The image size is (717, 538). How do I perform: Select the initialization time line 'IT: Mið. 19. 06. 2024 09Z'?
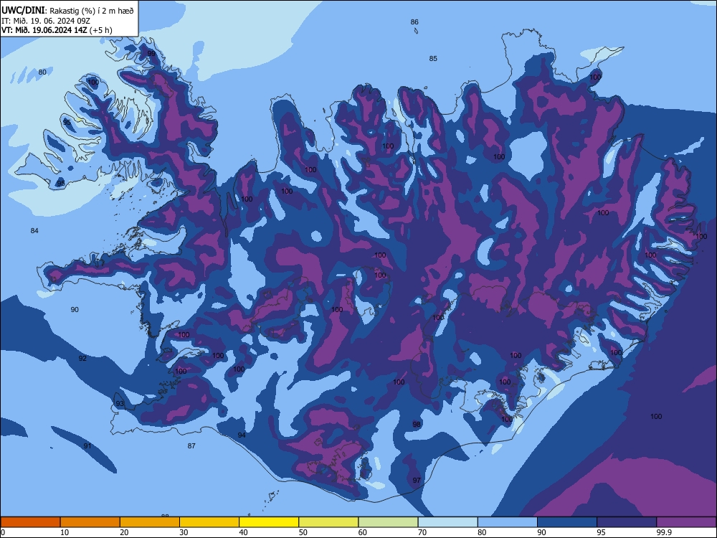[46, 21]
